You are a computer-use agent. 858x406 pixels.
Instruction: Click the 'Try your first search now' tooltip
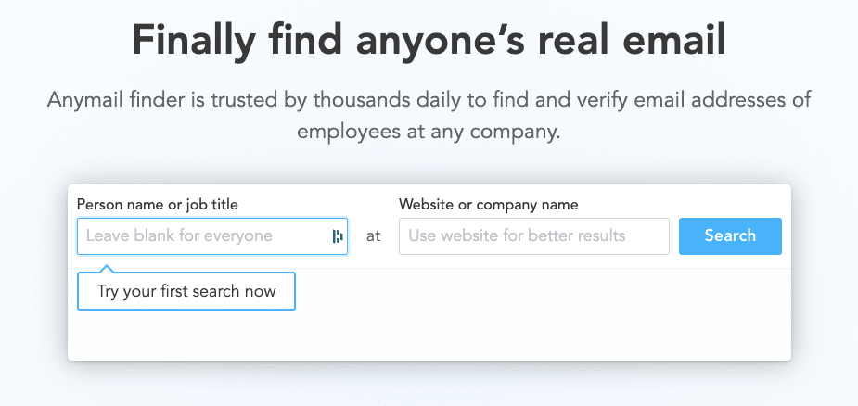pos(186,291)
